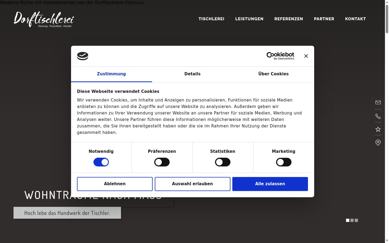Select the third slider indicator dot

pyautogui.click(x=356, y=220)
